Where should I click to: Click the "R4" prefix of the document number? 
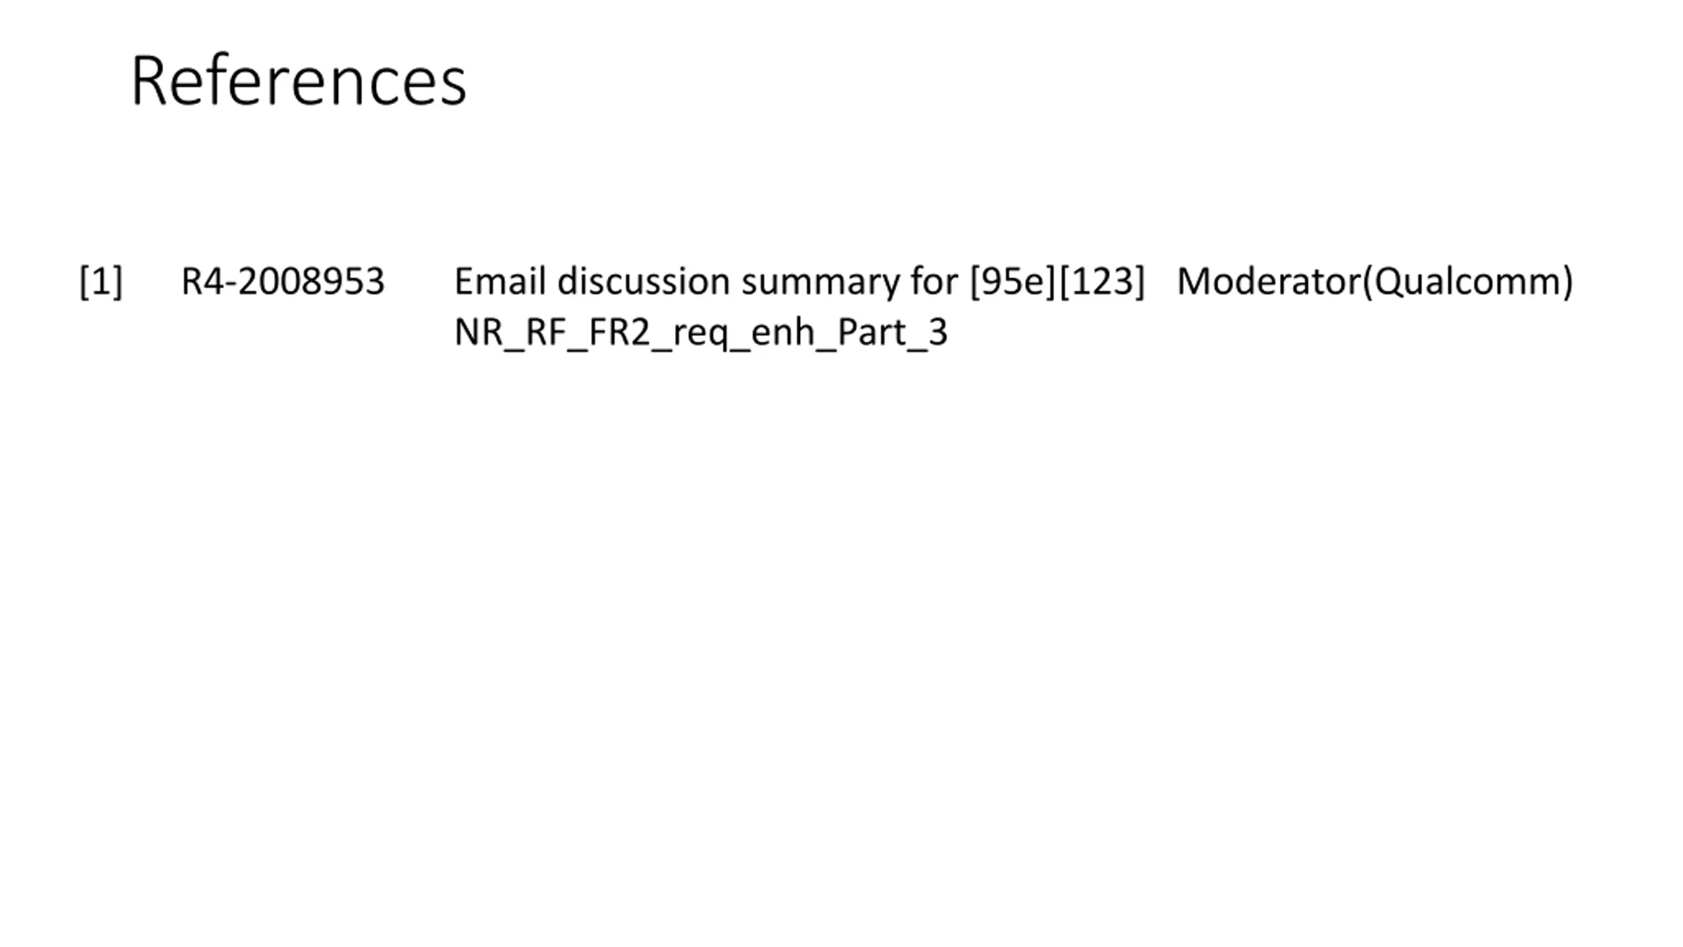202,281
